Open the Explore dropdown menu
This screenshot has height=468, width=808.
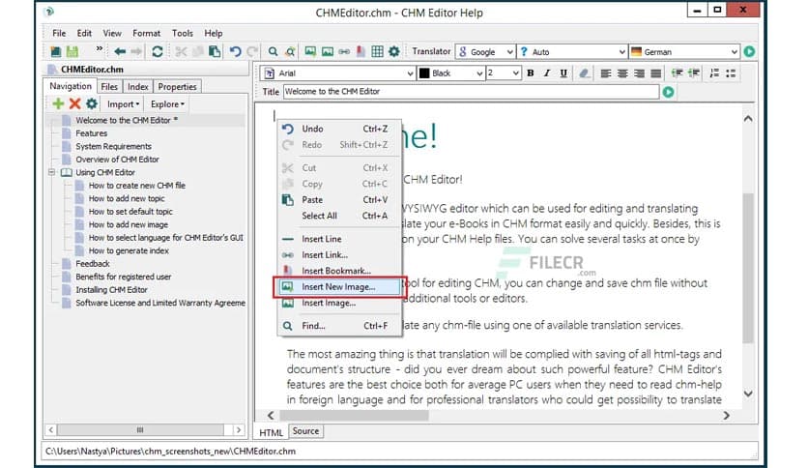[x=167, y=104]
